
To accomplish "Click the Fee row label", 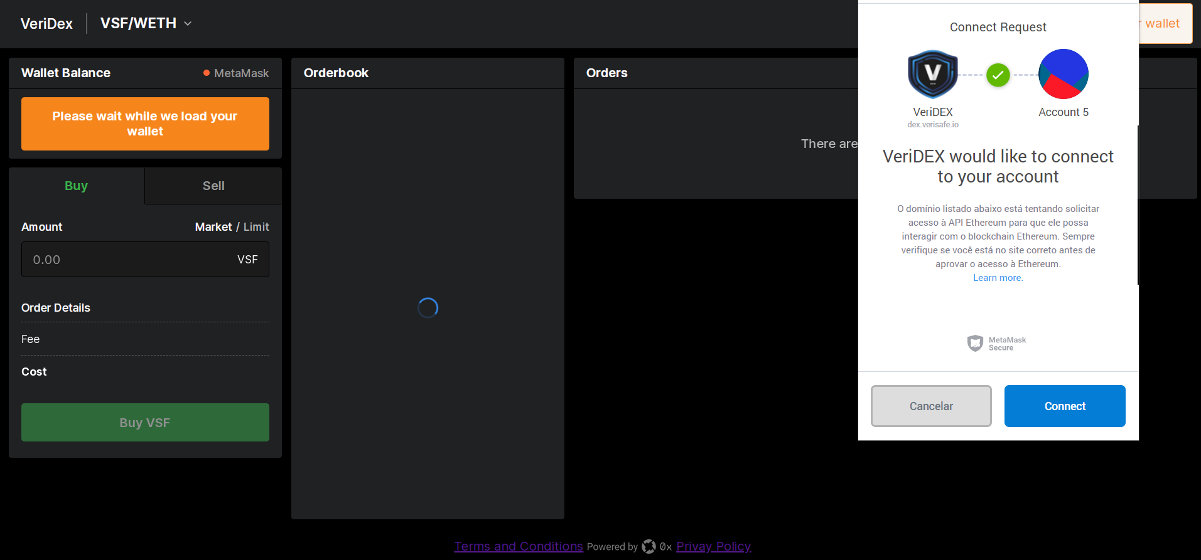I will pos(30,339).
